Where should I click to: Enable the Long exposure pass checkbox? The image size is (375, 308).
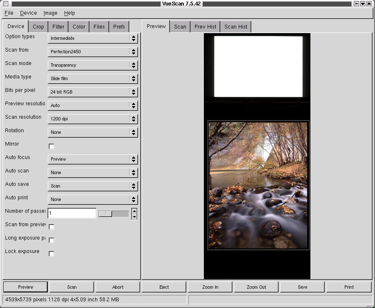pyautogui.click(x=52, y=240)
